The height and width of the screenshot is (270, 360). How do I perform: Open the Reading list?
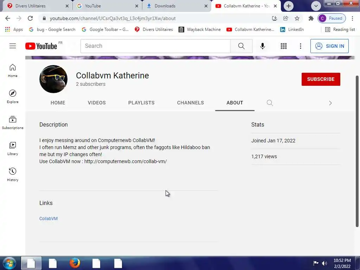tap(340, 30)
